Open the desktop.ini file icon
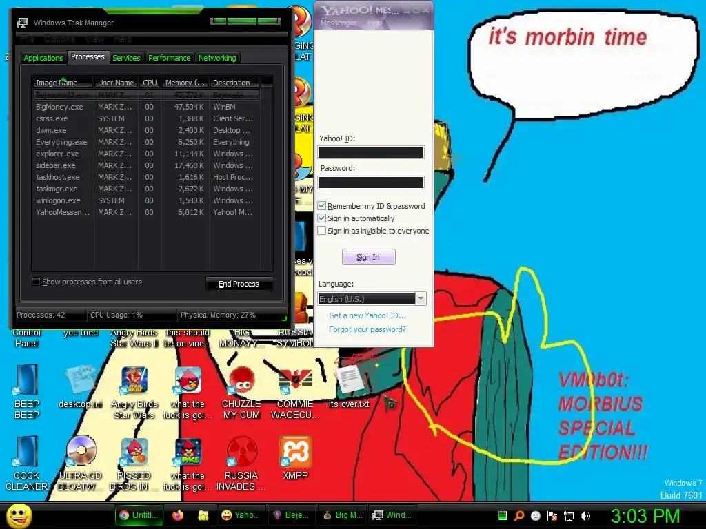 [x=81, y=388]
